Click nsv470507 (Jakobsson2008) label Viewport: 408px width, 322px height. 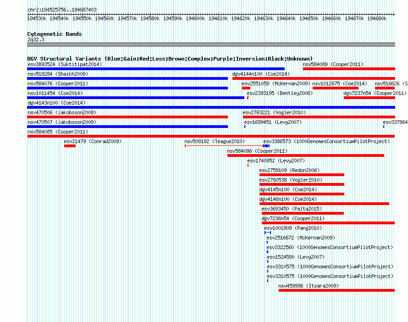coord(62,122)
